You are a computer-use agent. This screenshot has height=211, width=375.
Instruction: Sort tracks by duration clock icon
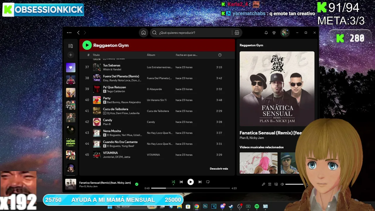tap(220, 55)
